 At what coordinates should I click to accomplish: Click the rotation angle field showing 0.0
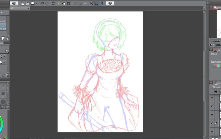213,45
